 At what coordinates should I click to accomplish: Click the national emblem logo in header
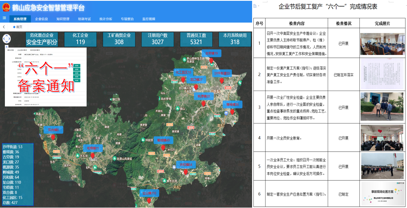pos(5,6)
